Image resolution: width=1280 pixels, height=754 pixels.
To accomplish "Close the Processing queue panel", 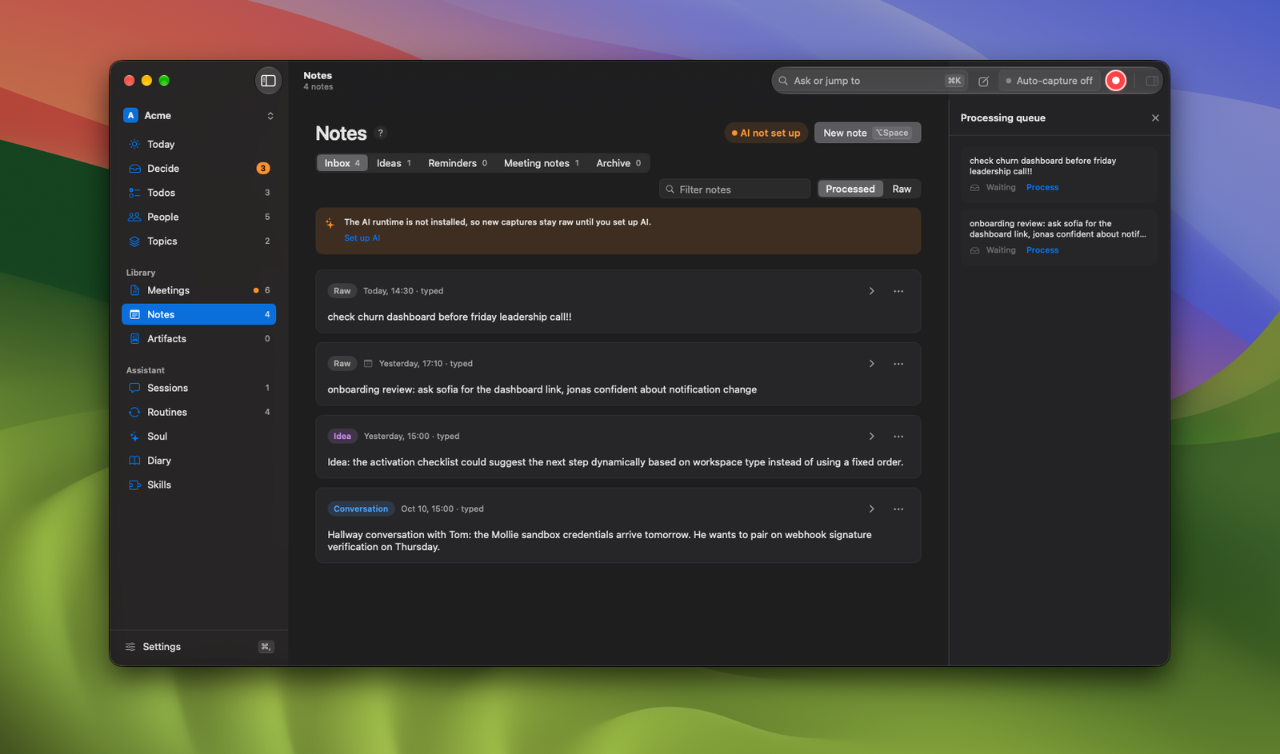I will tap(1155, 118).
